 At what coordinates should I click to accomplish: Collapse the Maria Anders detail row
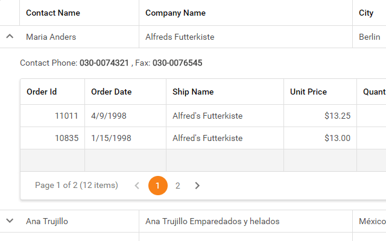pyautogui.click(x=10, y=37)
